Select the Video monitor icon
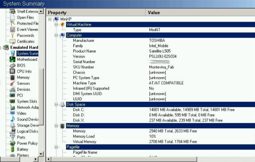 coord(13,113)
